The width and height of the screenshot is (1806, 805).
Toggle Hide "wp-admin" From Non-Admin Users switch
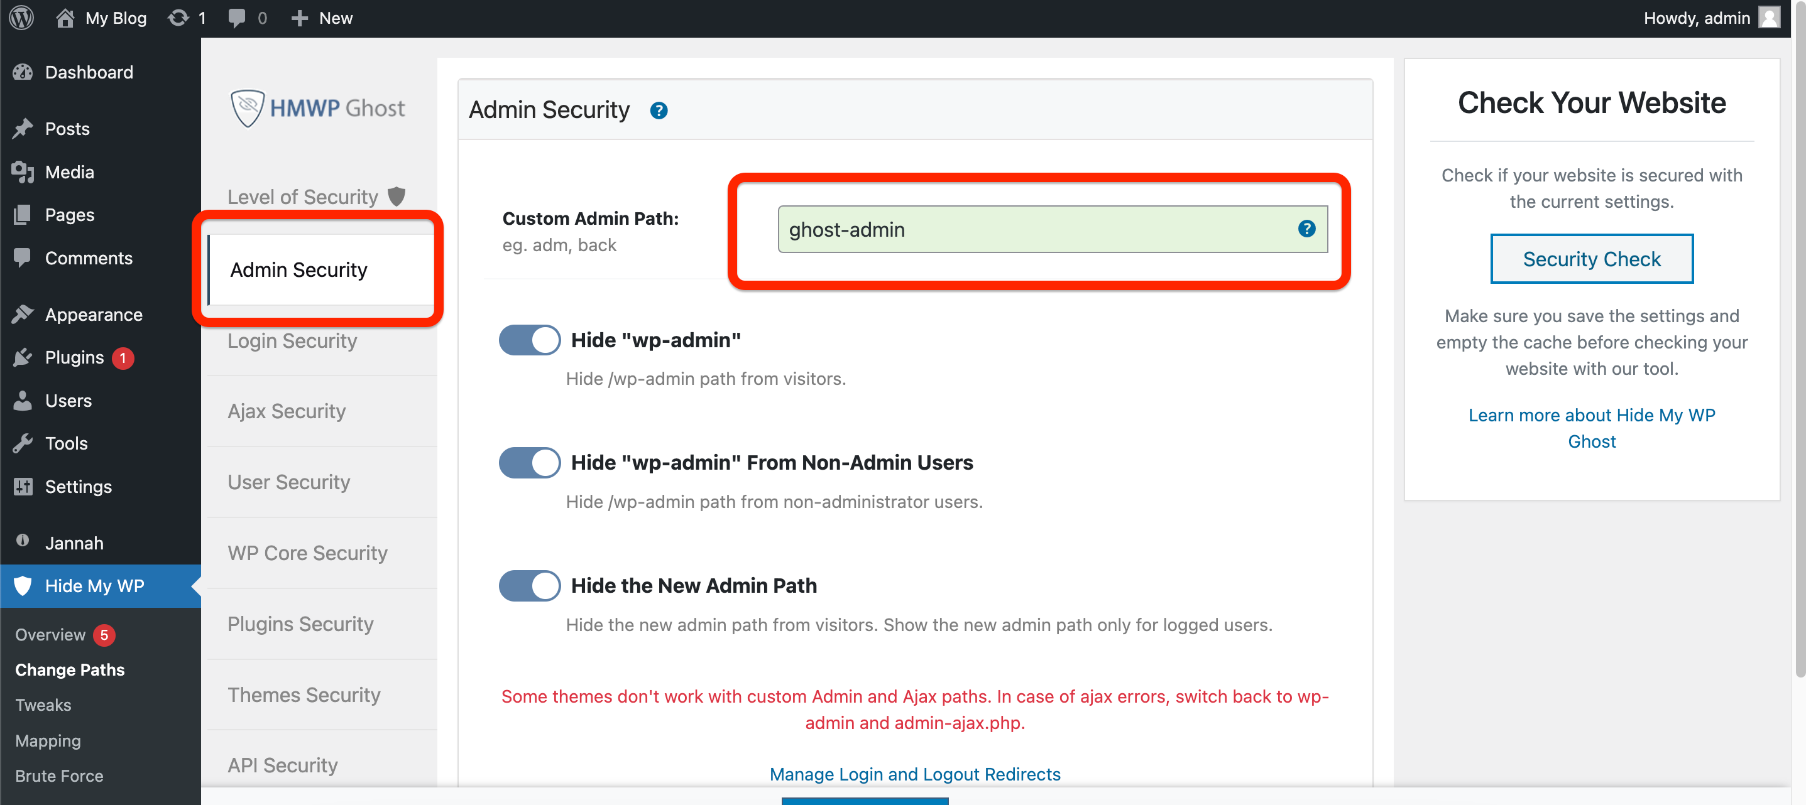(529, 463)
